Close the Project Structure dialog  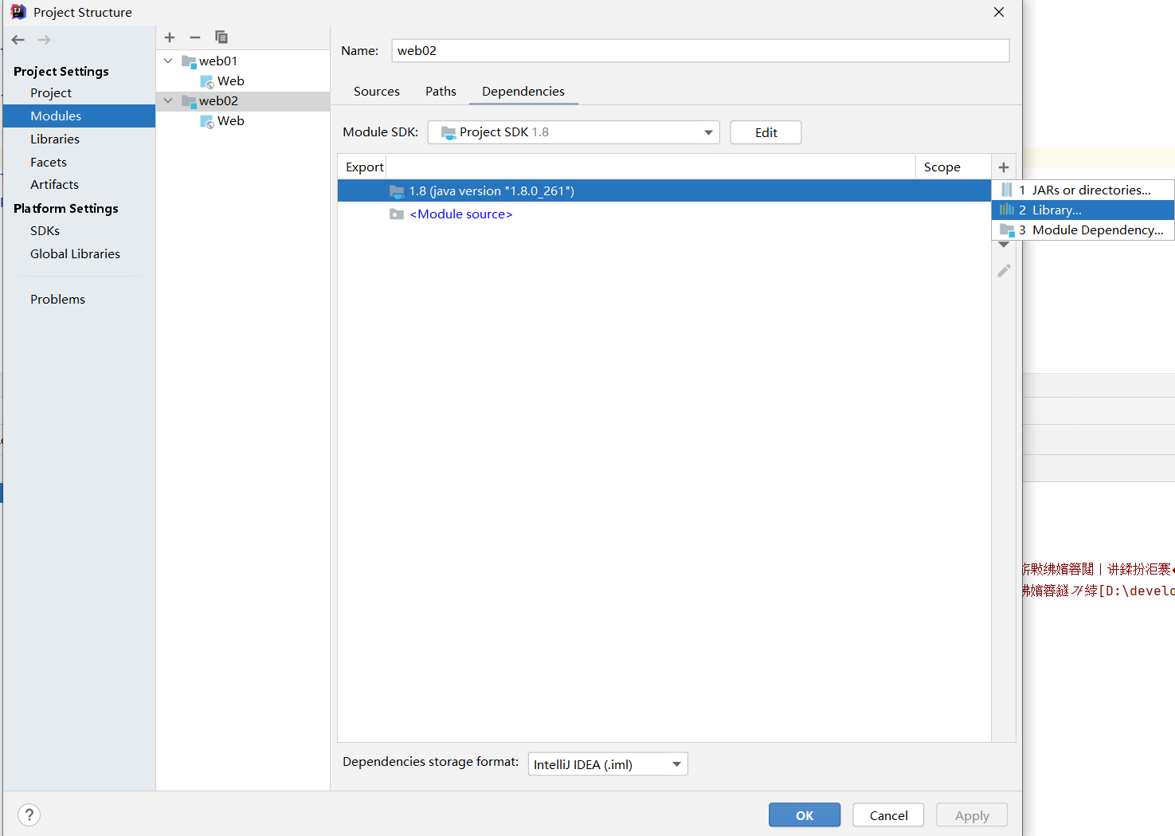[999, 12]
